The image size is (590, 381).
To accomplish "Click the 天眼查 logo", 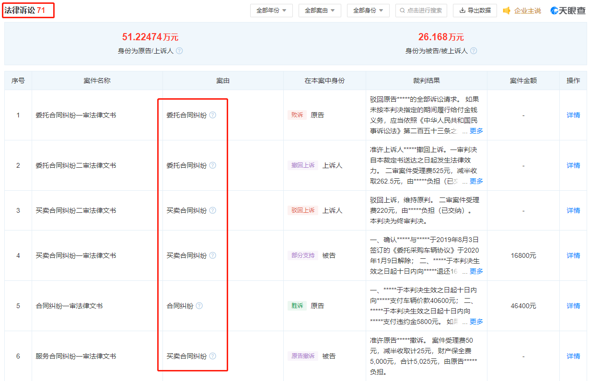I will point(568,11).
